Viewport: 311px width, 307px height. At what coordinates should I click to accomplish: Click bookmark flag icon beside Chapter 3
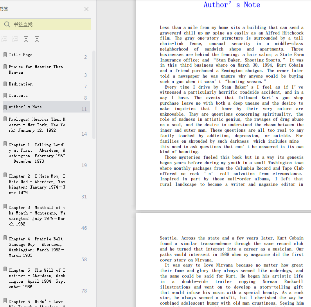click(5, 206)
